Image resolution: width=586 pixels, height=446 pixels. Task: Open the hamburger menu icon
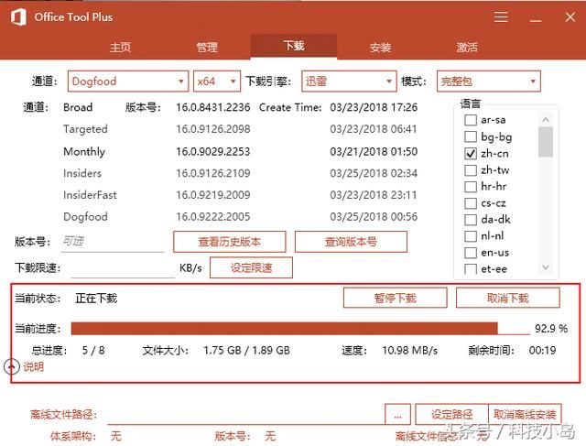501,17
